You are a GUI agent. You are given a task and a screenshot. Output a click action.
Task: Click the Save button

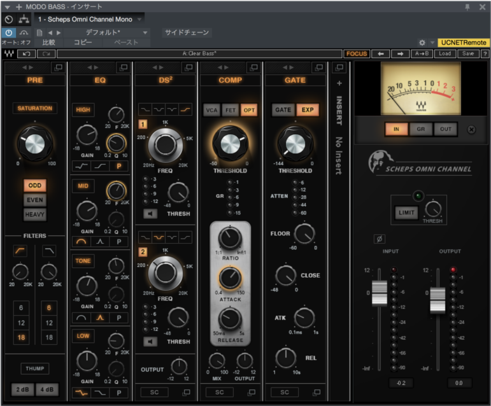tap(468, 54)
